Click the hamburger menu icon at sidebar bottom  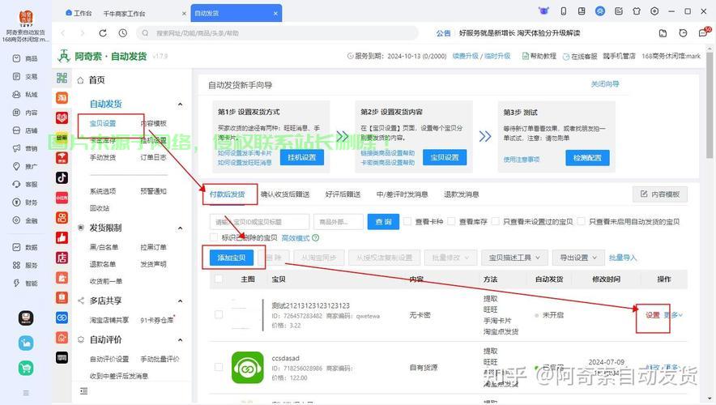[x=26, y=393]
